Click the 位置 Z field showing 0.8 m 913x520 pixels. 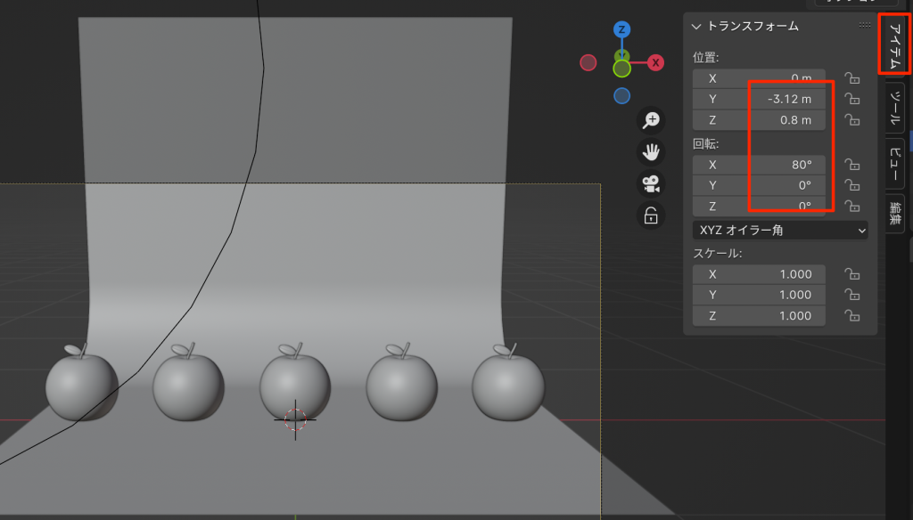tap(759, 120)
